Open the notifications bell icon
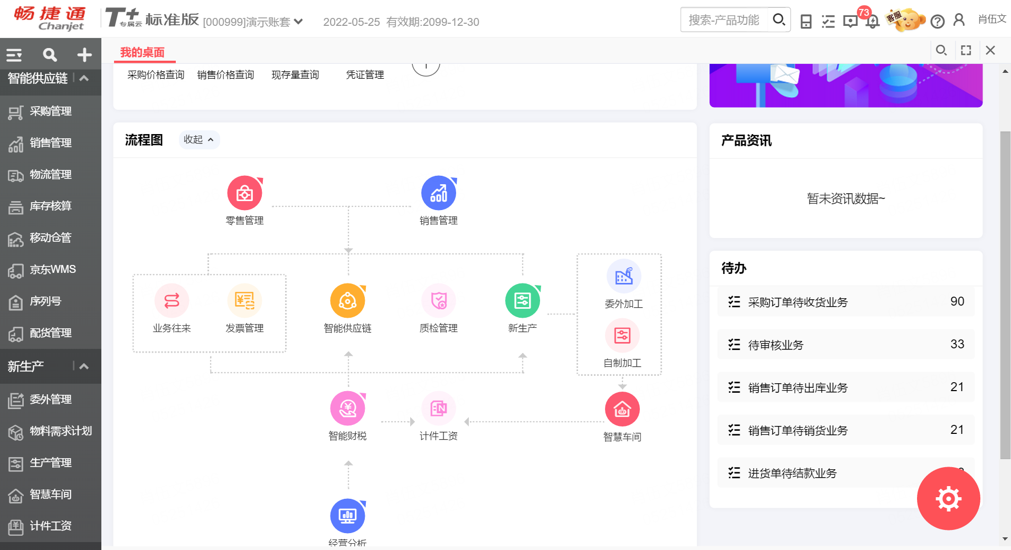 (x=873, y=21)
